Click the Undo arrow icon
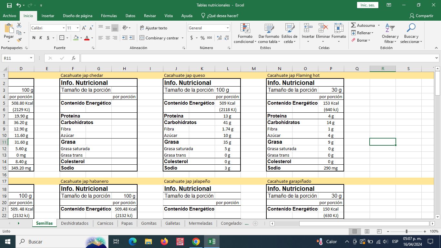Viewport: 441px width, 248px height. click(x=18, y=5)
